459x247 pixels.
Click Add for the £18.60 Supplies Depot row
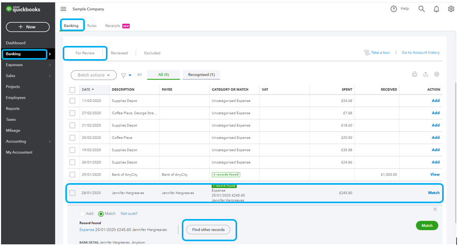point(436,125)
